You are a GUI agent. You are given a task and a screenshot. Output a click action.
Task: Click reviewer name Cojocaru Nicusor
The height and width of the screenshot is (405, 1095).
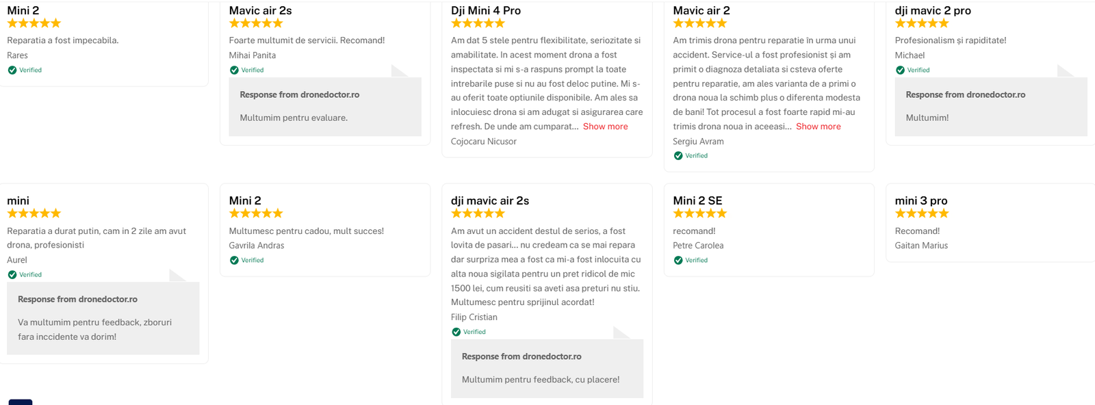[483, 142]
